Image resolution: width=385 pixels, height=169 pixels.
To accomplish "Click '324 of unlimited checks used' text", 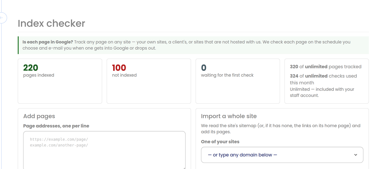I will point(323,79).
